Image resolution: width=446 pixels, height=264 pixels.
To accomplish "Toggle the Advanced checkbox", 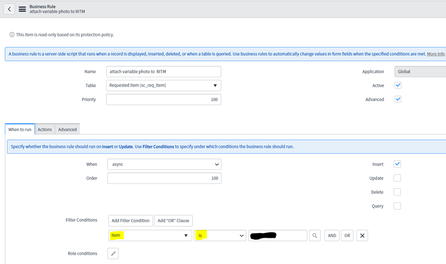I will click(398, 99).
